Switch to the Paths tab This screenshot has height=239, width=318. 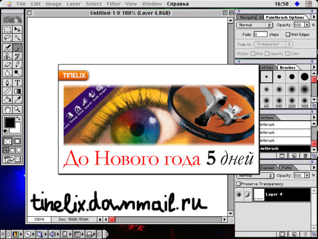286,168
